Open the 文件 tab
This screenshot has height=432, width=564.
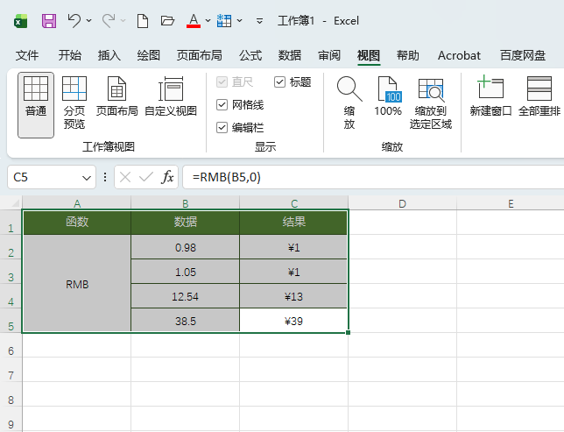coord(27,55)
